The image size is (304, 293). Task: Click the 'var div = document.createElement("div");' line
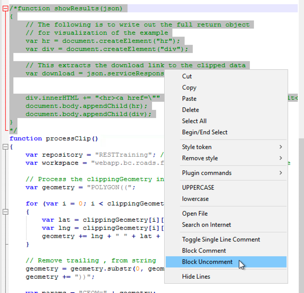coord(107,49)
